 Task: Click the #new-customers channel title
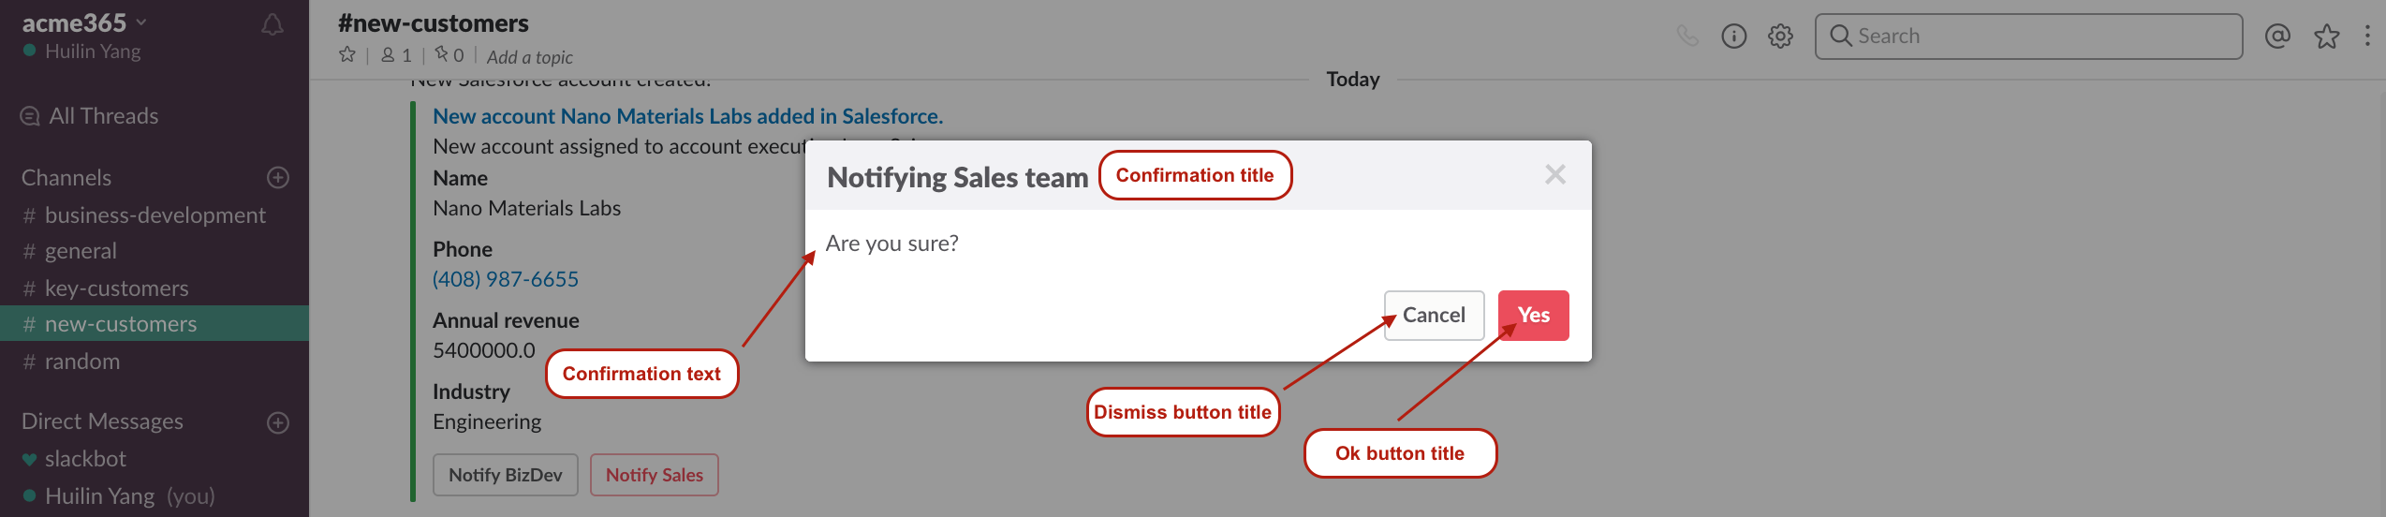point(434,22)
